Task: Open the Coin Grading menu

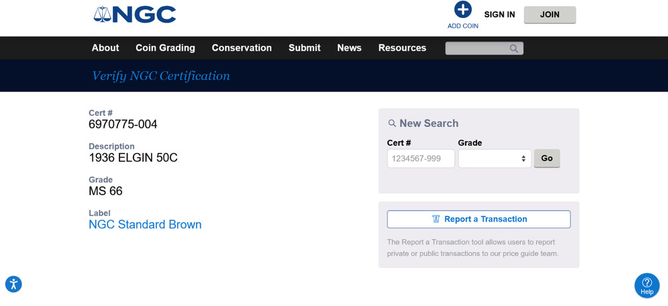Action: point(165,48)
